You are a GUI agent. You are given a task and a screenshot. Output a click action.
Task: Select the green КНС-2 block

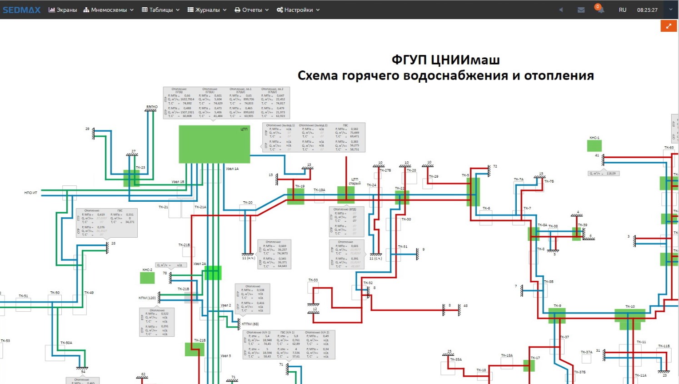(147, 277)
